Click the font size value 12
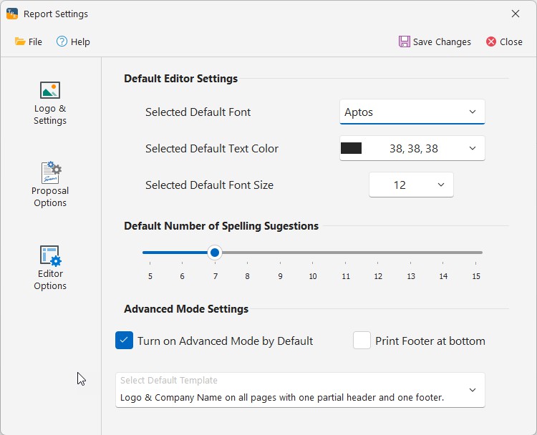 400,185
